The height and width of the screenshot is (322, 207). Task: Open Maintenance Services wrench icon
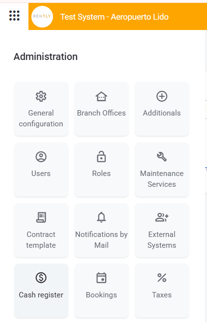coord(162,157)
